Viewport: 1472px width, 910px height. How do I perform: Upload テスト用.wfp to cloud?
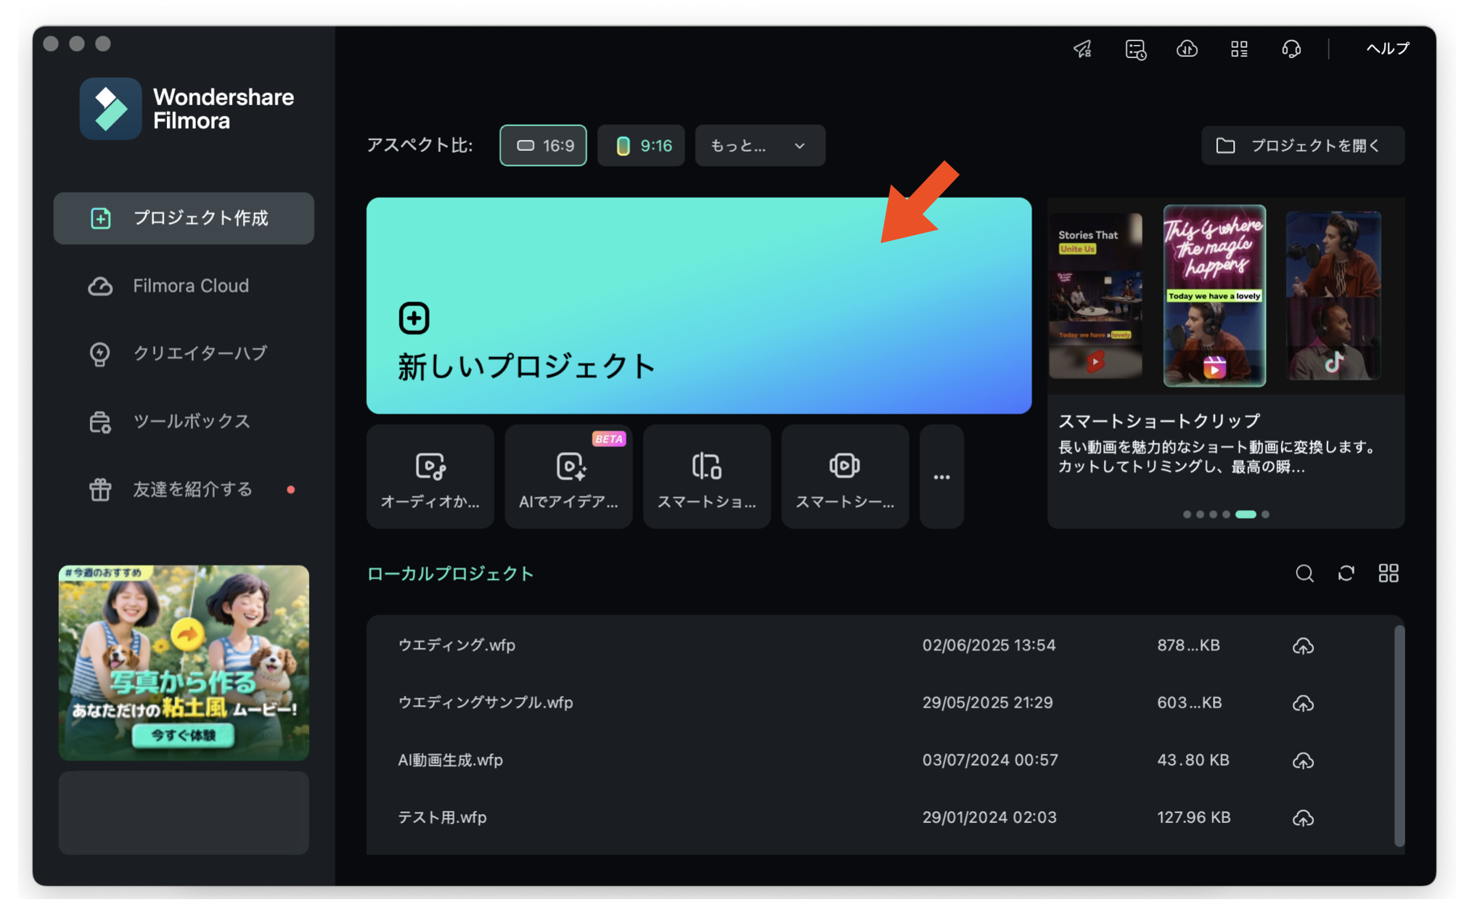(1303, 817)
